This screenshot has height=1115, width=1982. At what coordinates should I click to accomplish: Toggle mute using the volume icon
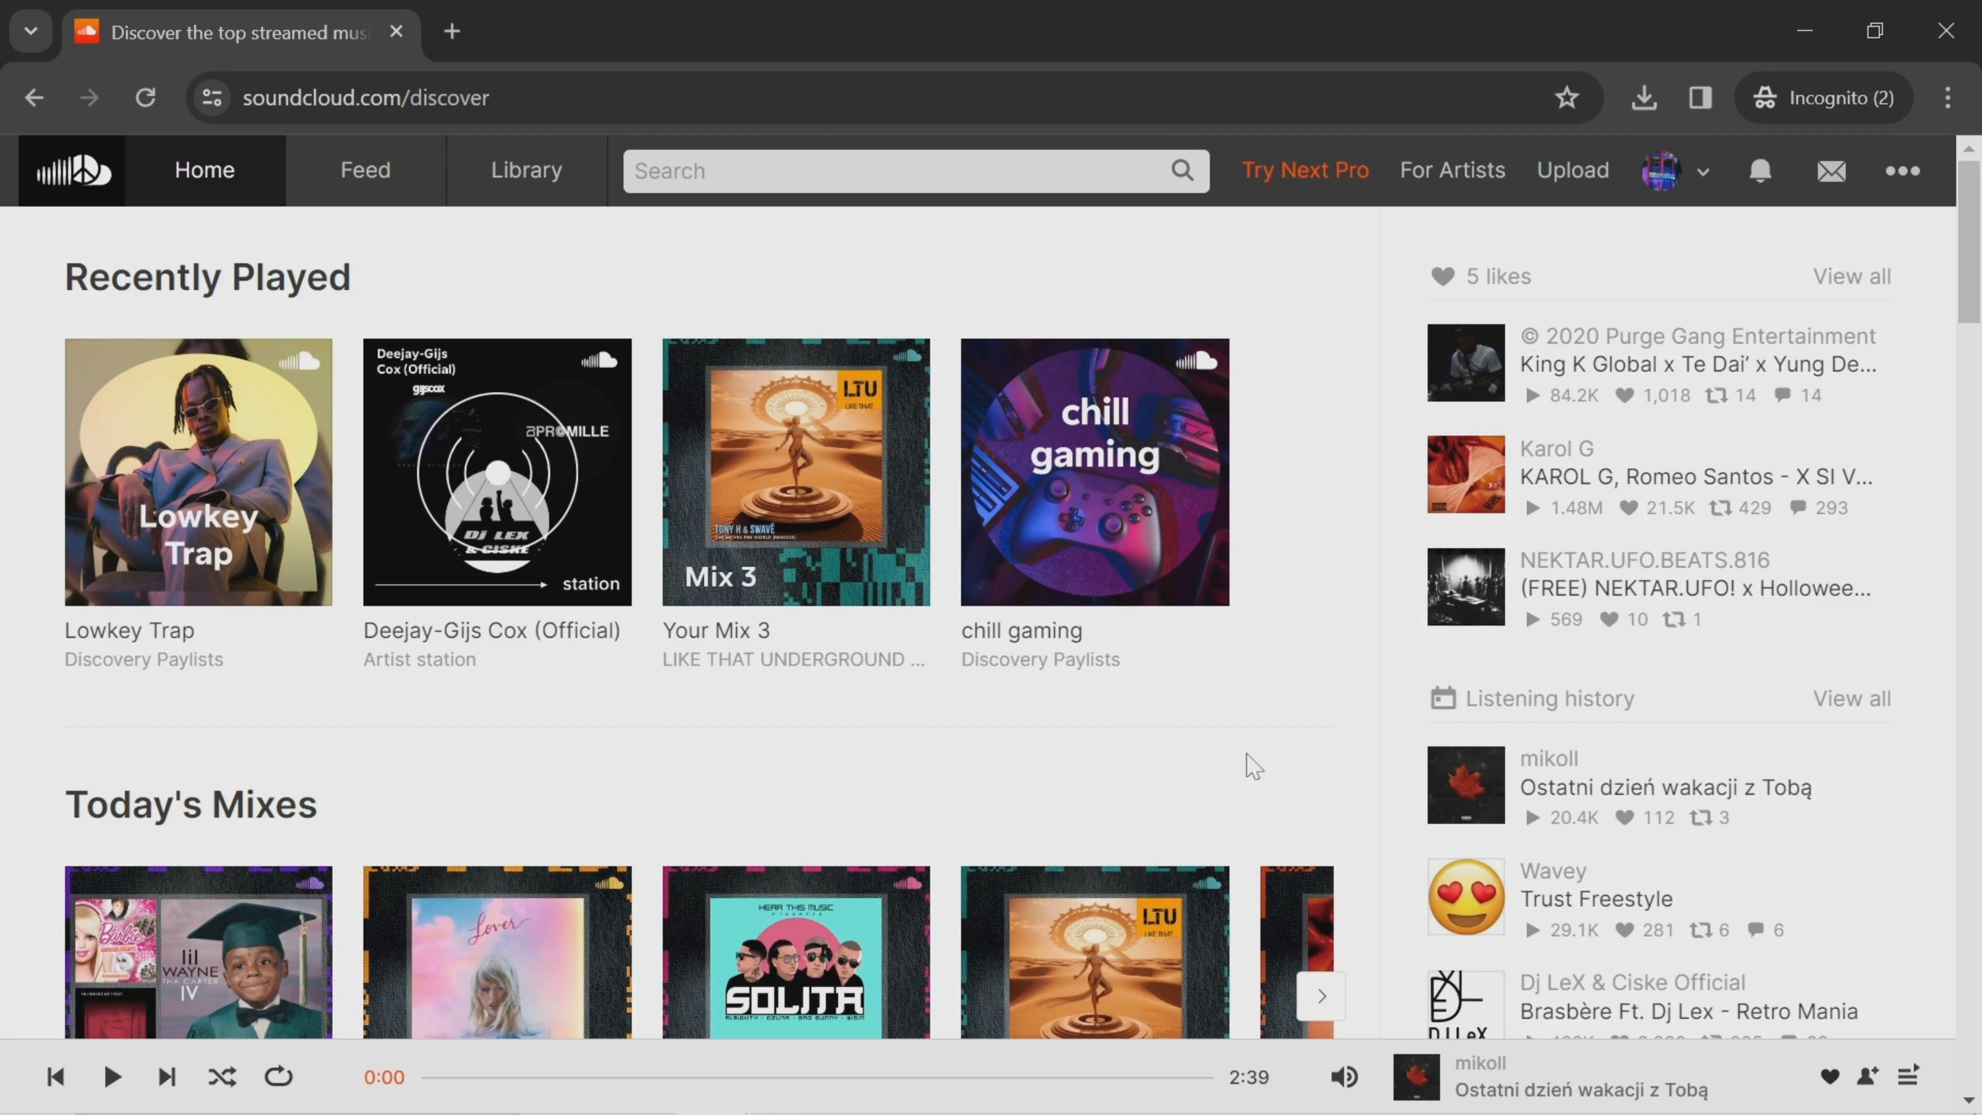1345,1077
